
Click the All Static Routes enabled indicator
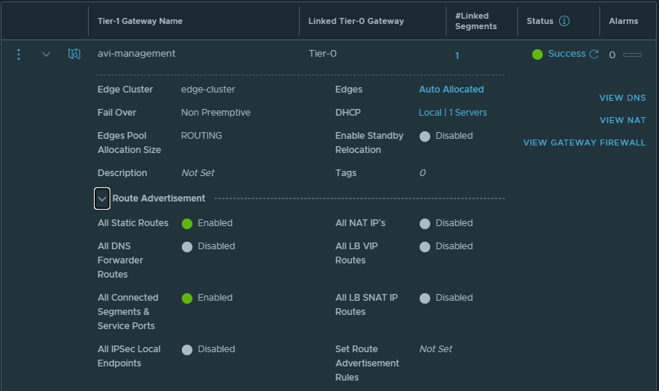click(187, 223)
